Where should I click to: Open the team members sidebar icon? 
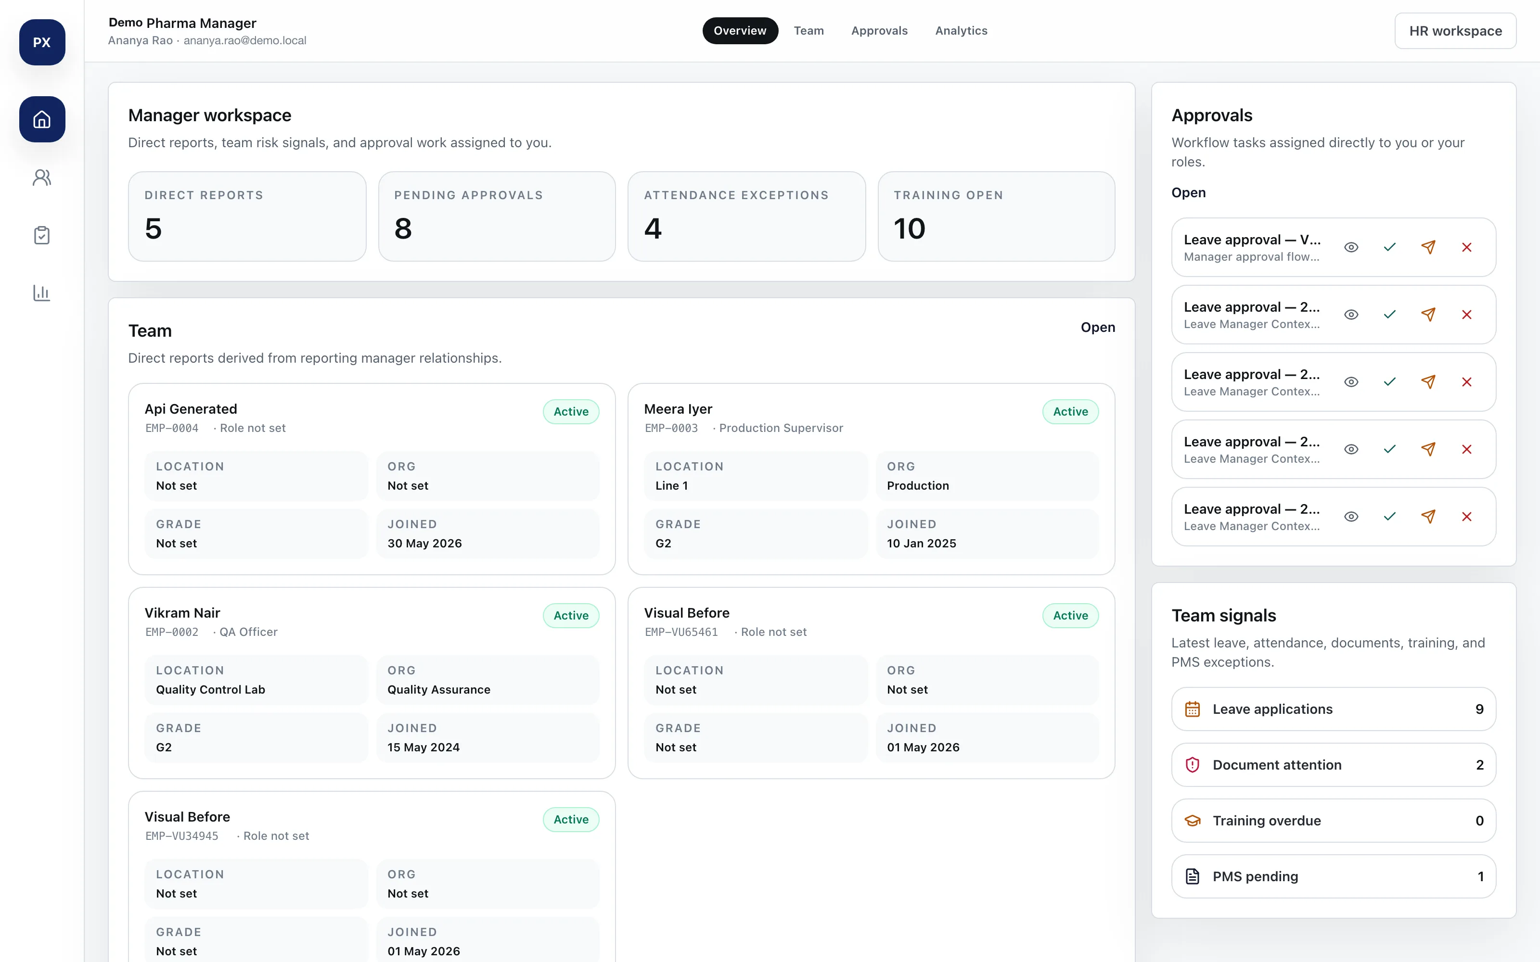click(x=42, y=177)
